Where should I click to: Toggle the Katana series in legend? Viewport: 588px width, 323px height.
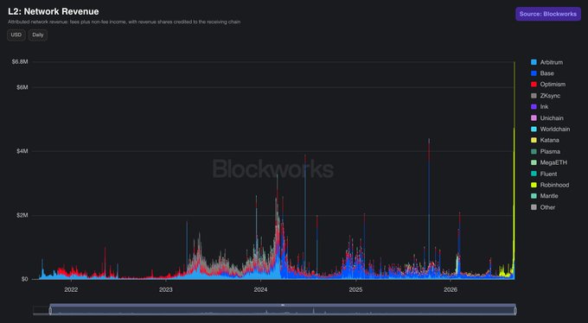(545, 140)
